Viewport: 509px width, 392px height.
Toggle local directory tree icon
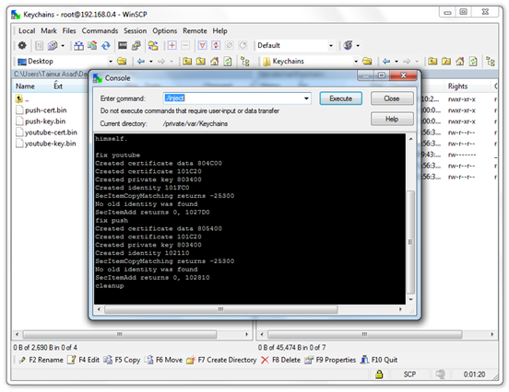(245, 61)
